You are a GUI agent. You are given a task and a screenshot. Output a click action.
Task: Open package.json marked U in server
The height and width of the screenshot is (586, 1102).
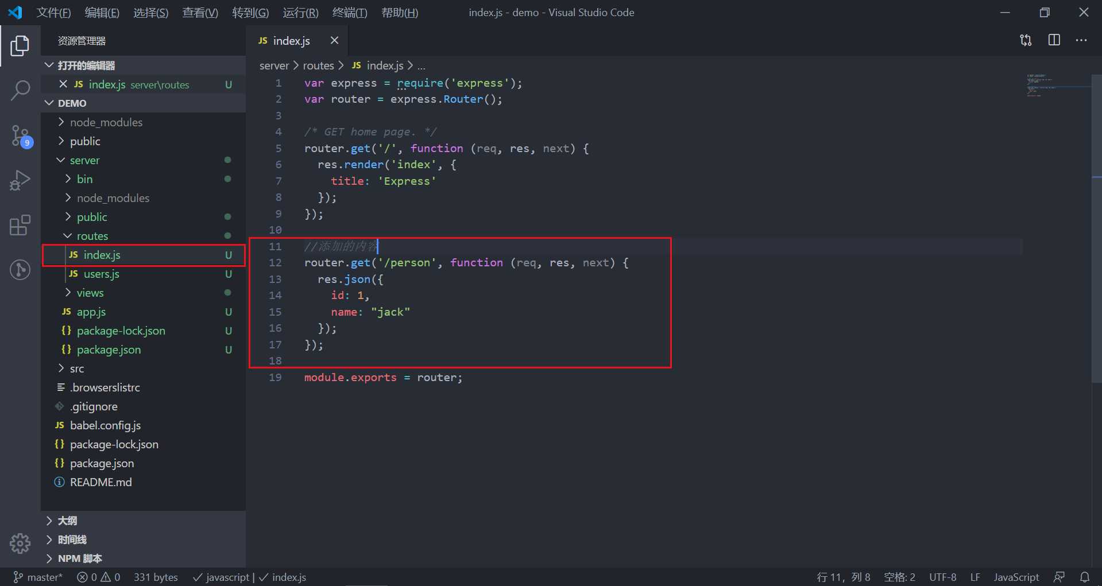[144, 350]
